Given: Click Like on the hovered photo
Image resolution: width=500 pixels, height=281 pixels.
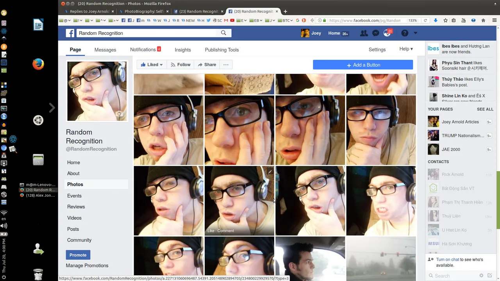Looking at the screenshot, I should (211, 231).
